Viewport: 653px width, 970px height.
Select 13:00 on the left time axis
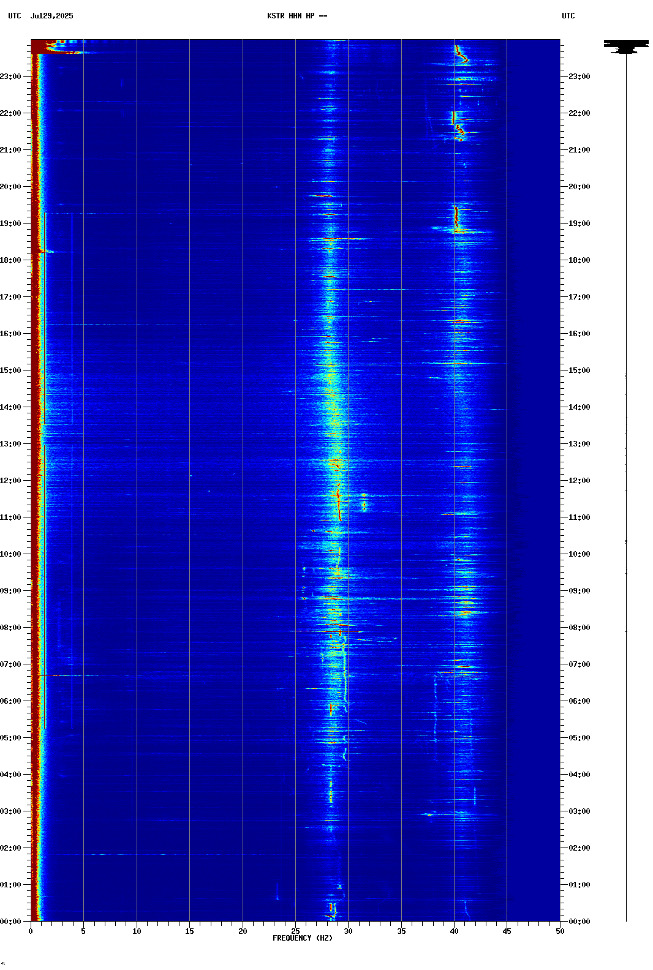[10, 444]
